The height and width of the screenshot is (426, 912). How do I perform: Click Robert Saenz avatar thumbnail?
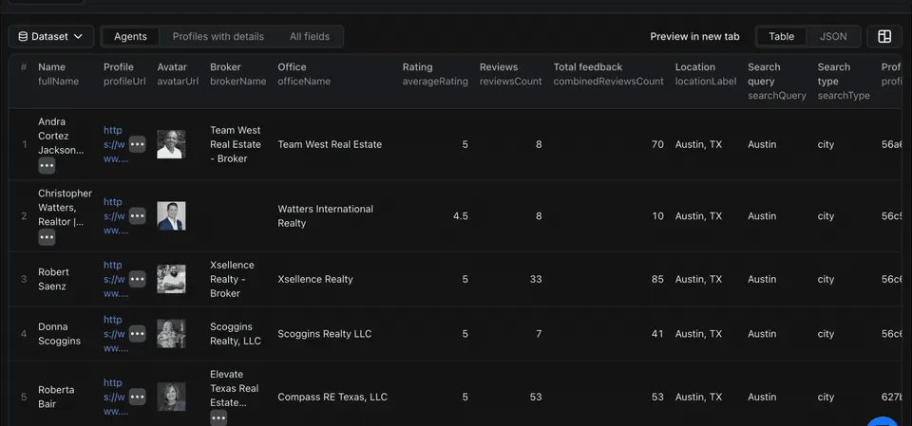coord(171,279)
